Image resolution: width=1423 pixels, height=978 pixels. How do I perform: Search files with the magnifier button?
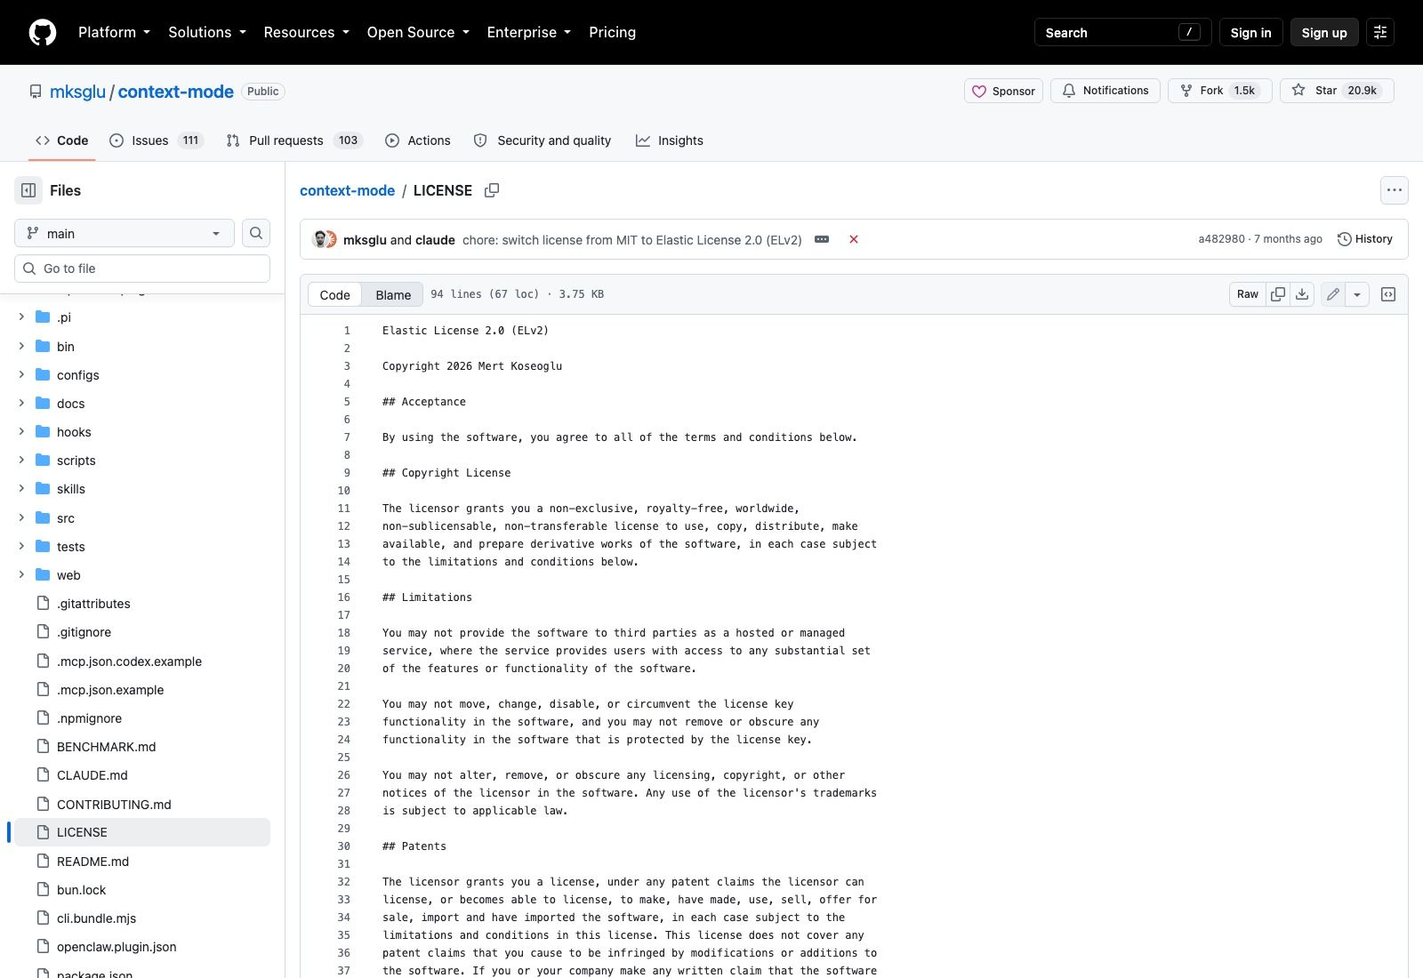(256, 233)
